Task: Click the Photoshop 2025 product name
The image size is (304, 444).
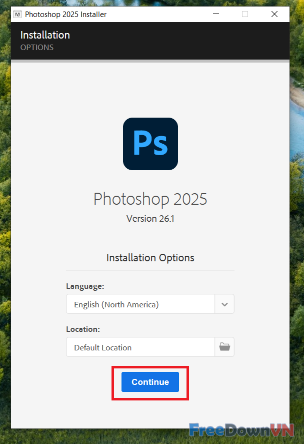Action: coord(150,199)
